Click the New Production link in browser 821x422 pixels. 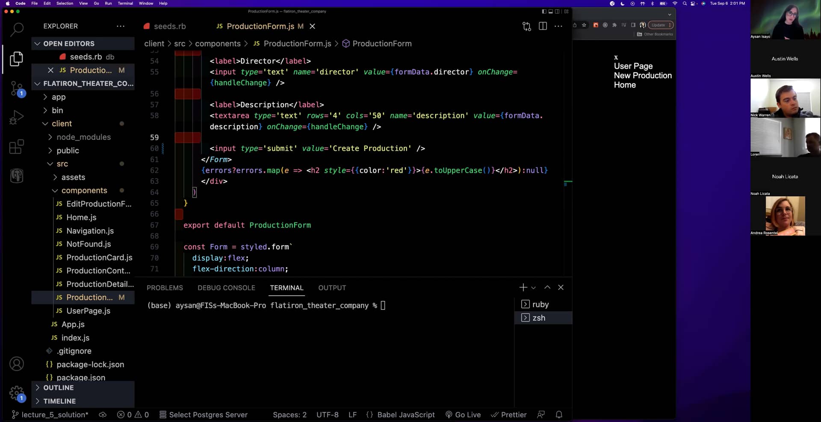[x=643, y=76]
